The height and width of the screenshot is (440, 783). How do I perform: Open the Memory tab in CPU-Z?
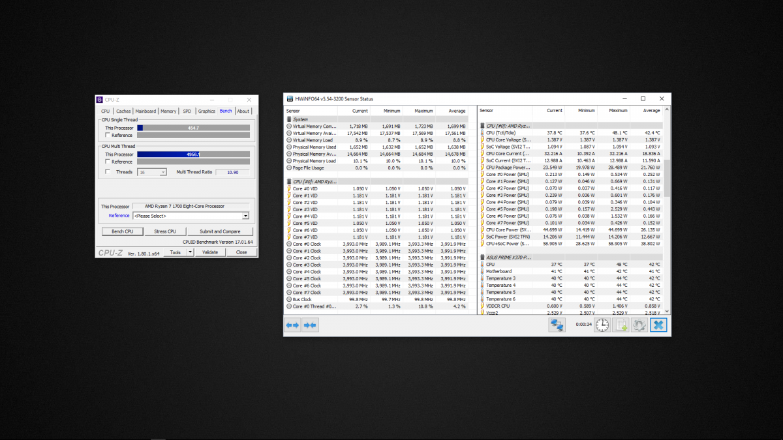pos(168,111)
